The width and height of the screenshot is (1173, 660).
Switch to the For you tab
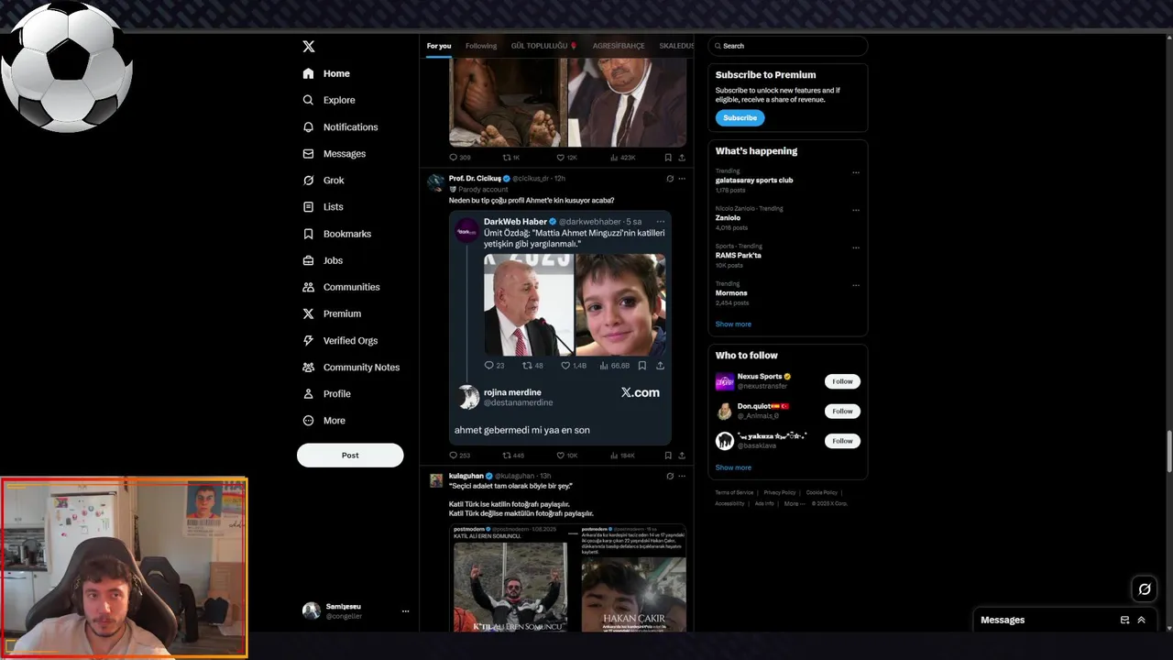439,46
